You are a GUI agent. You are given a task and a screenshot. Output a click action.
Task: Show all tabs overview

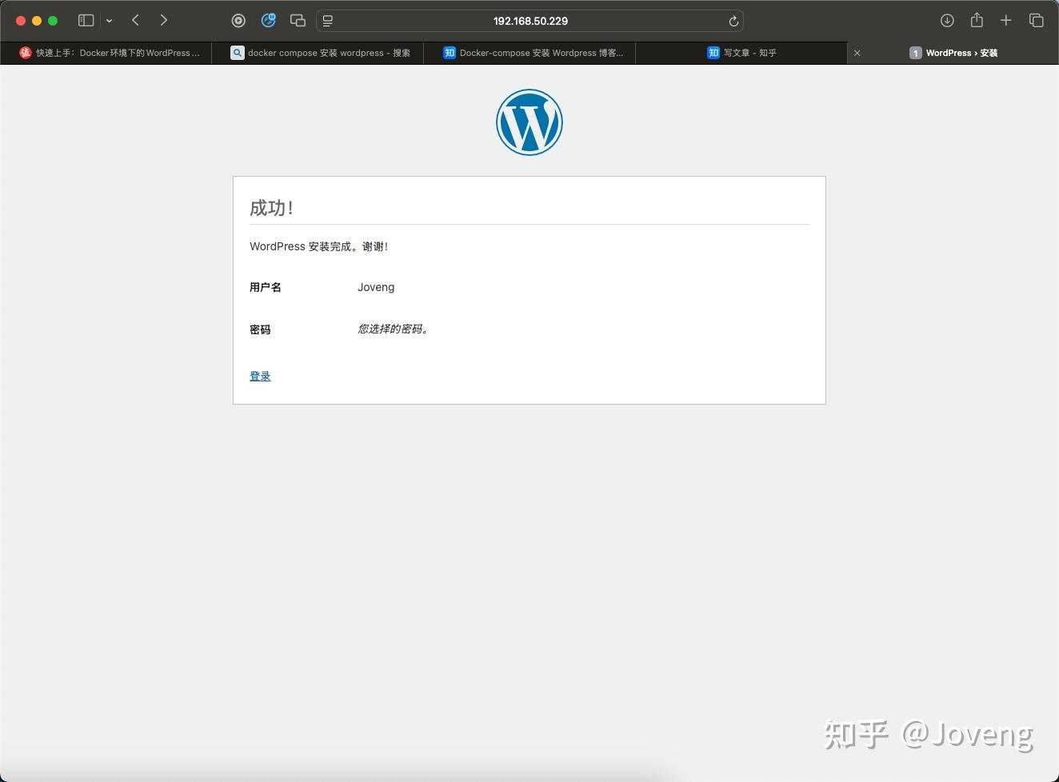pos(1036,20)
